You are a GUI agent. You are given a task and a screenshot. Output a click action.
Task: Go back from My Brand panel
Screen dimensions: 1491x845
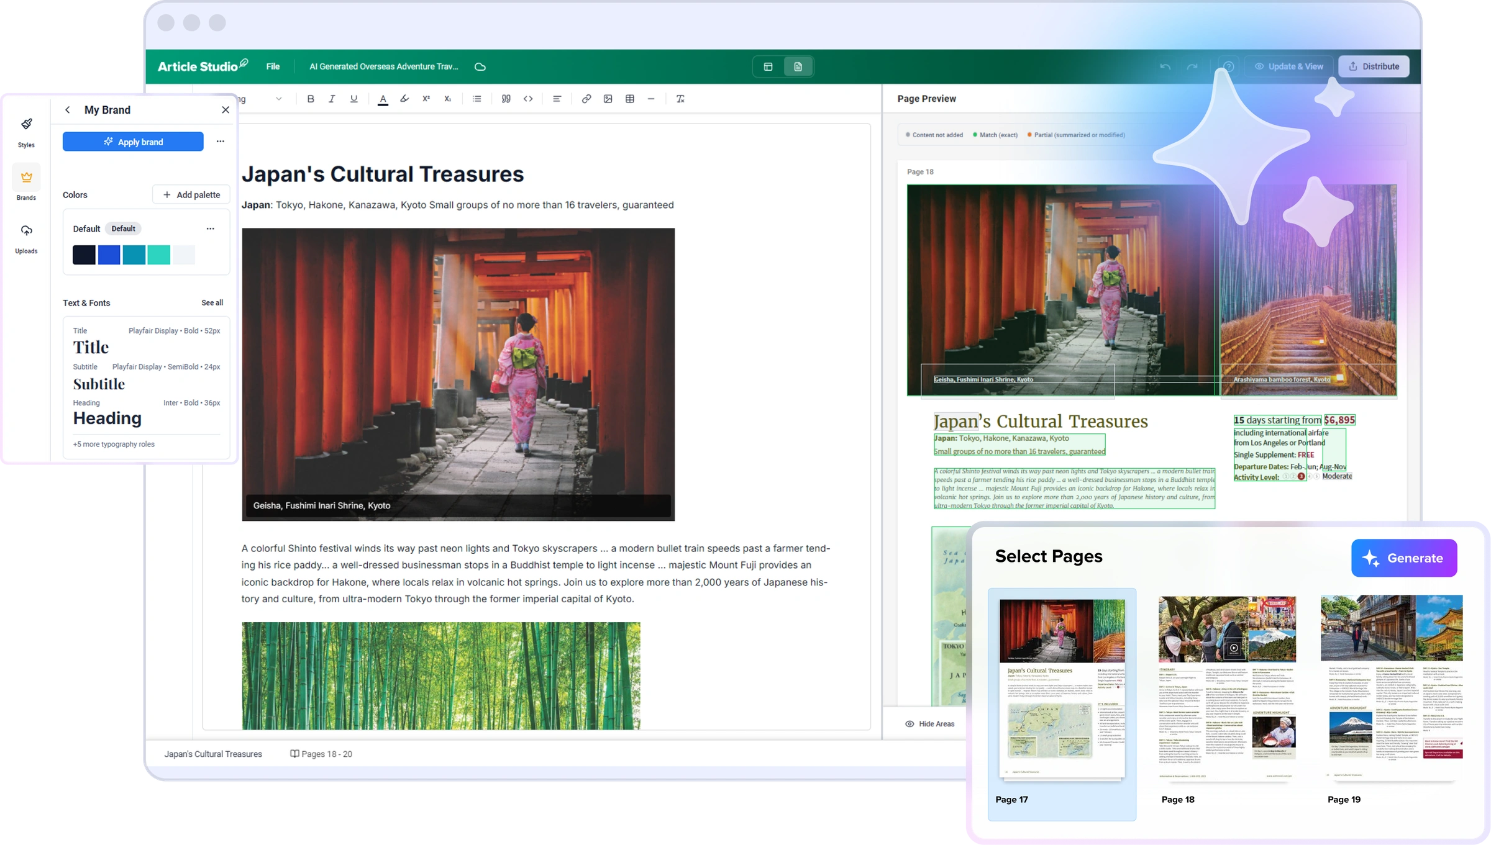pos(67,110)
